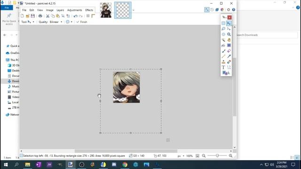Toggle the History window button
The height and width of the screenshot is (169, 301).
click(x=212, y=9)
